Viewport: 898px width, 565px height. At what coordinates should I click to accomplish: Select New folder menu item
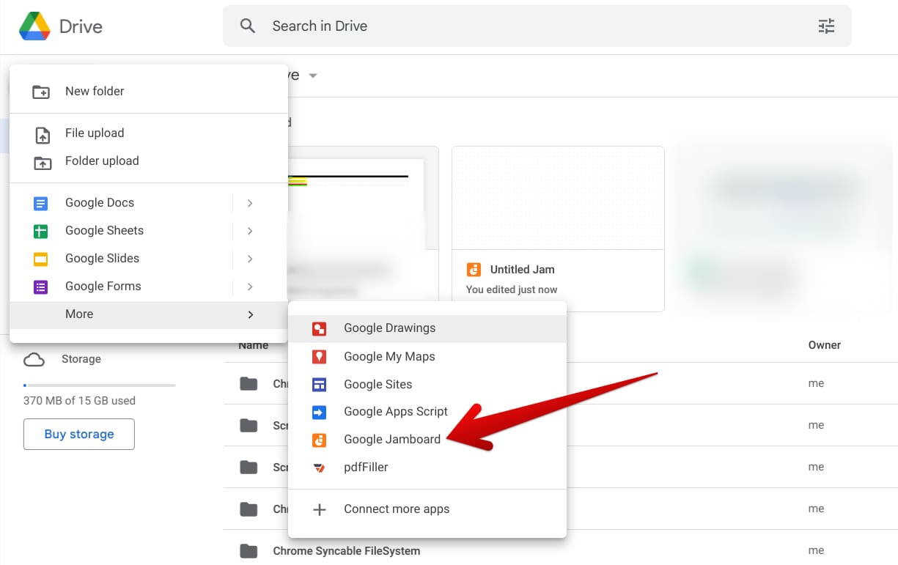tap(149, 91)
